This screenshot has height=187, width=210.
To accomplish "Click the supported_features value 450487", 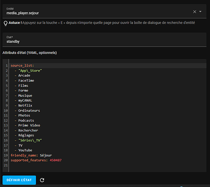I will (55, 160).
